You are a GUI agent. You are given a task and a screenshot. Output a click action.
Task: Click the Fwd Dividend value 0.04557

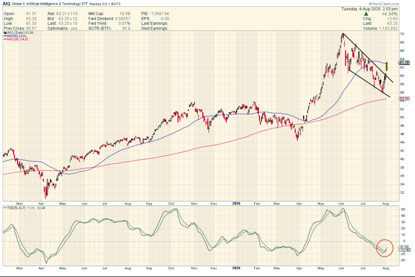point(122,19)
